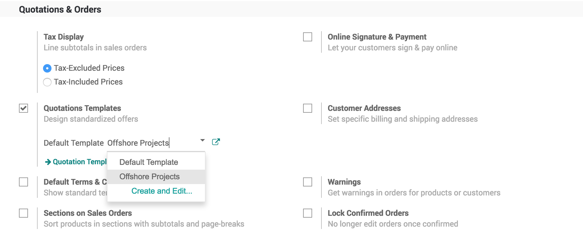583x235 pixels.
Task: Open the external link icon beside Default Template
Action: tap(216, 142)
